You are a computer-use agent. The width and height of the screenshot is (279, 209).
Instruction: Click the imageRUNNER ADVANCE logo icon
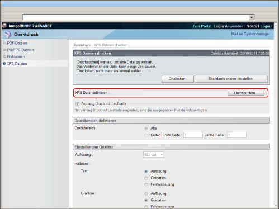click(x=4, y=26)
